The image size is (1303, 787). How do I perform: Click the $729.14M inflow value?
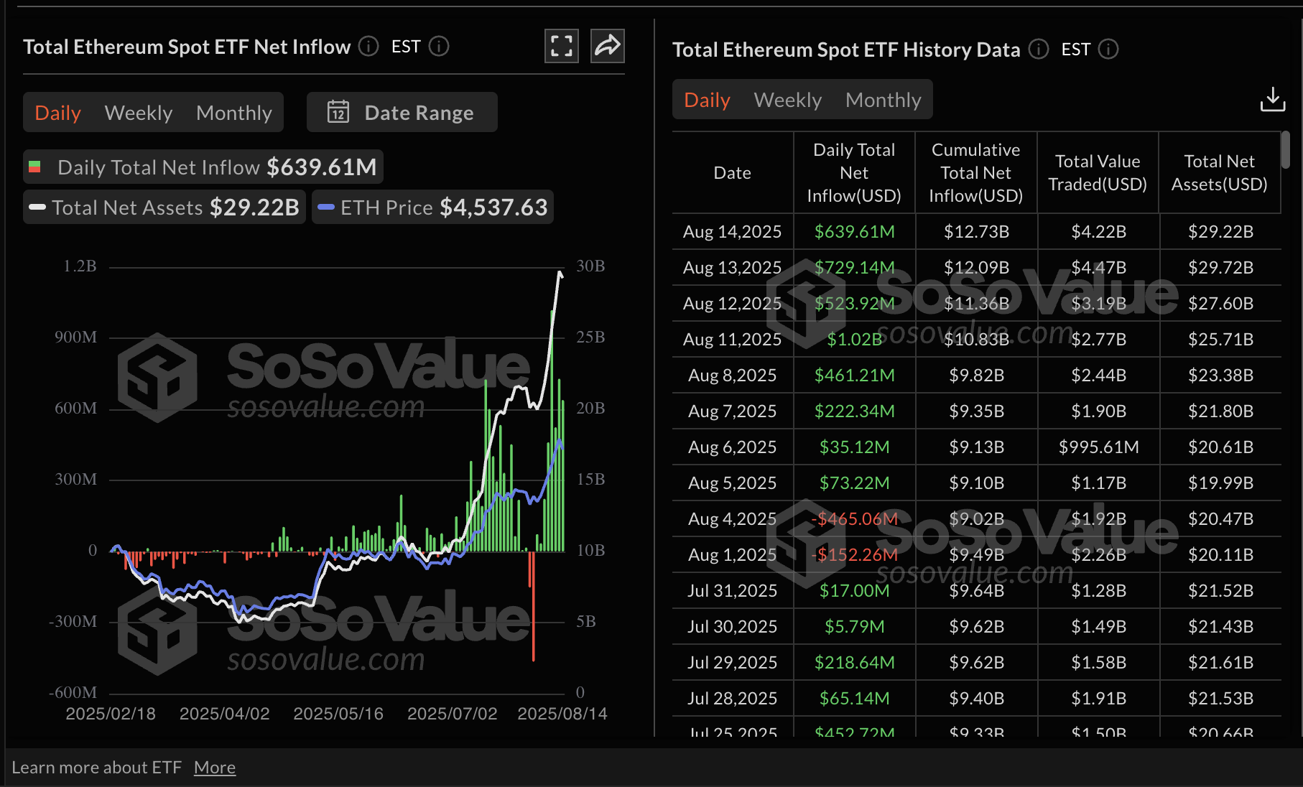coord(855,268)
